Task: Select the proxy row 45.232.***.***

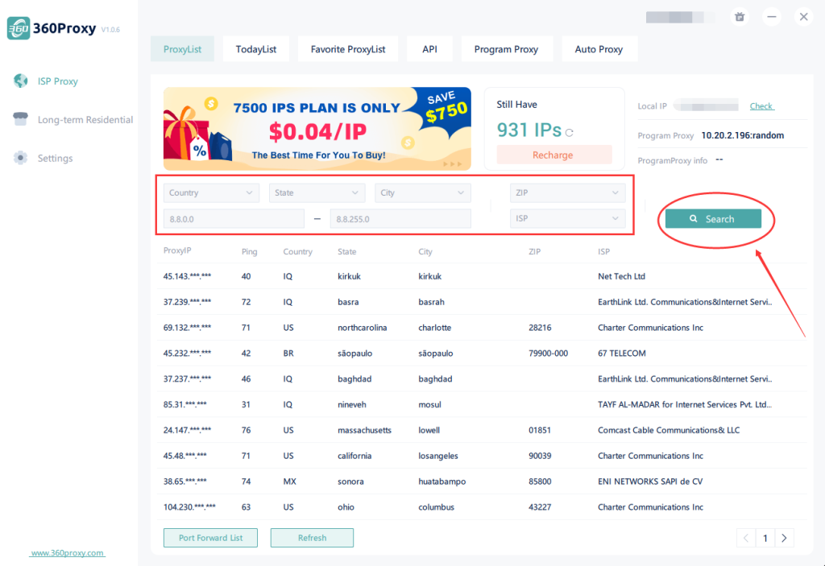Action: (482, 353)
